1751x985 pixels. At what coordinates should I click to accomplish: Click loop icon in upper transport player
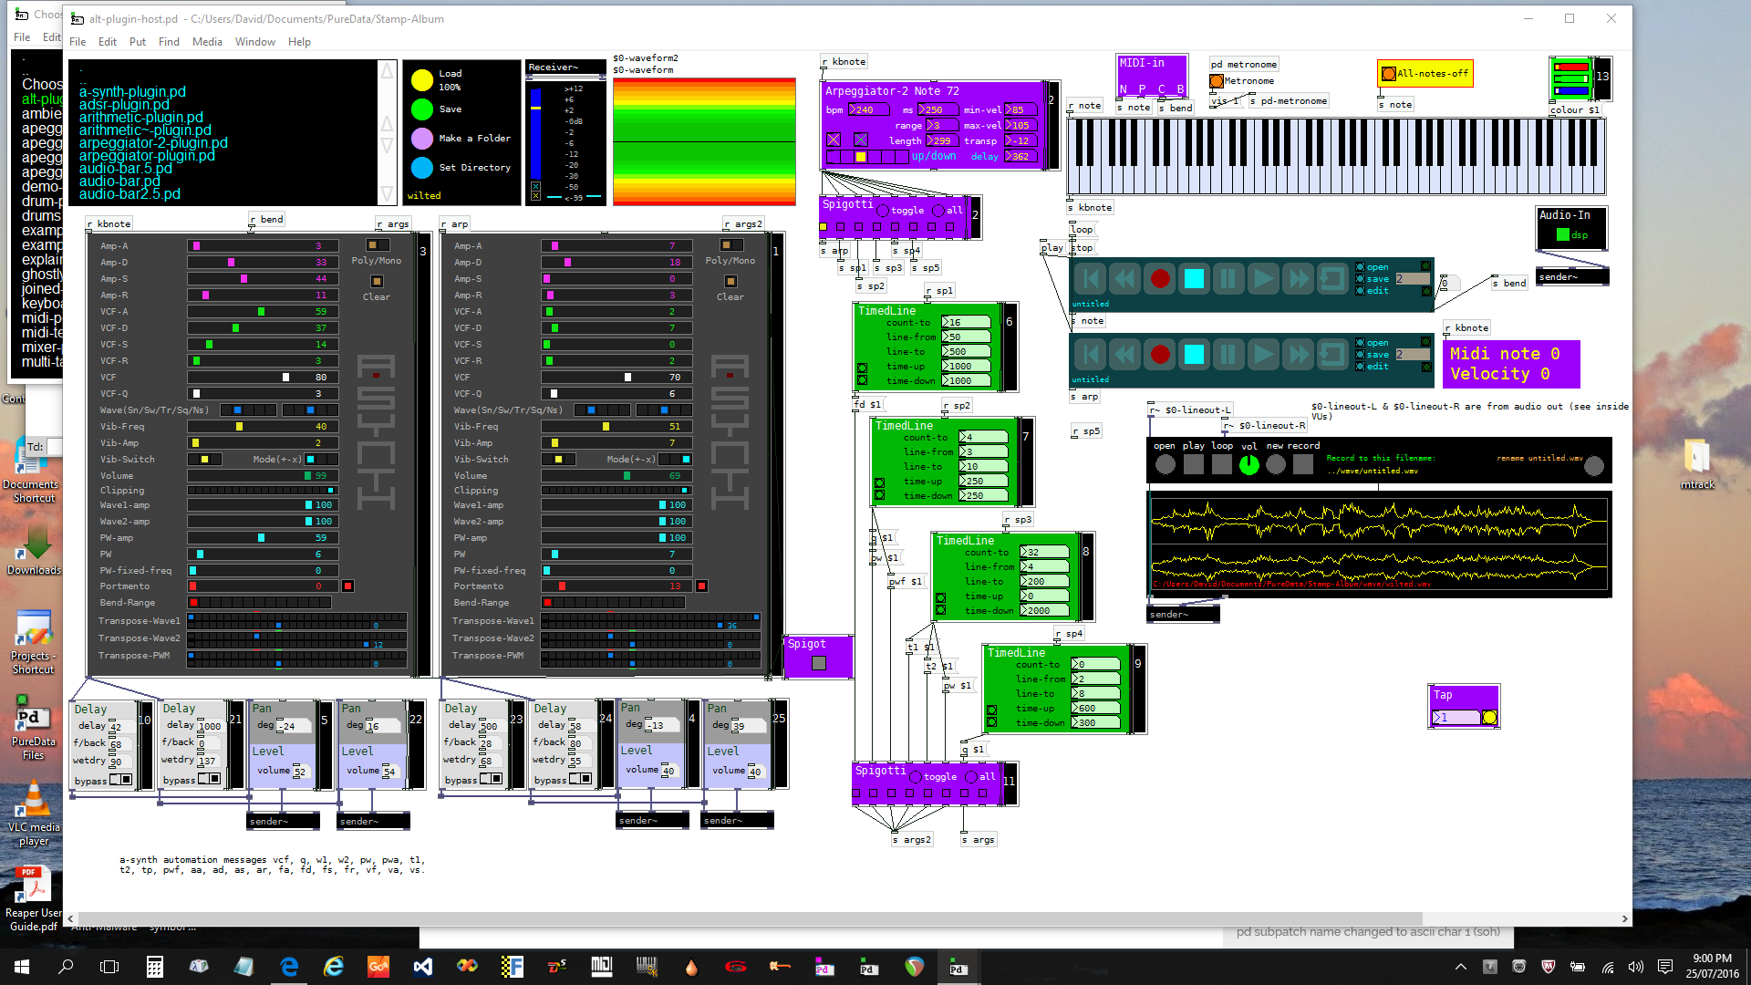[1332, 279]
